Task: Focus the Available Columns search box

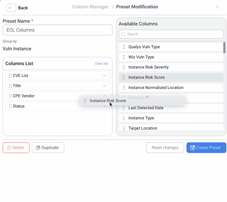Action: 173,34
